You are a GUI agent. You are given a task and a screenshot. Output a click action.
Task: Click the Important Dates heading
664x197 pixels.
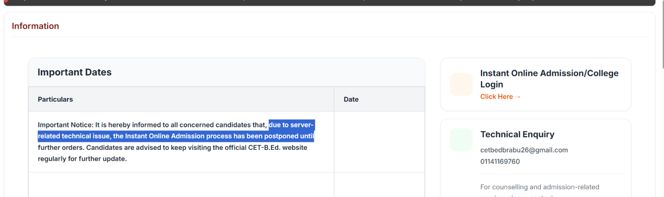coord(74,72)
